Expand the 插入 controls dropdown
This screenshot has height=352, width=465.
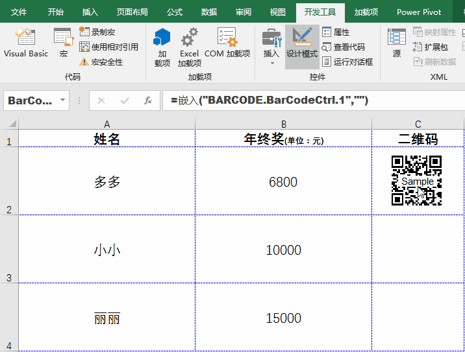pyautogui.click(x=271, y=47)
